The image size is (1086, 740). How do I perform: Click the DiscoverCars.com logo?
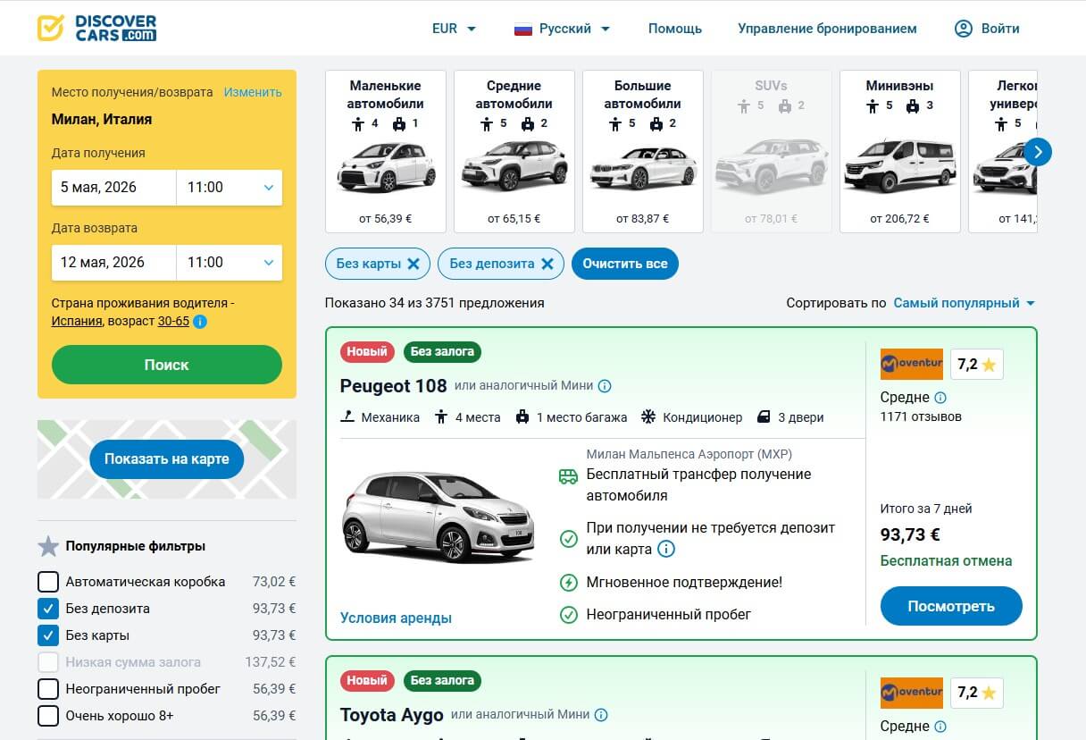(96, 28)
